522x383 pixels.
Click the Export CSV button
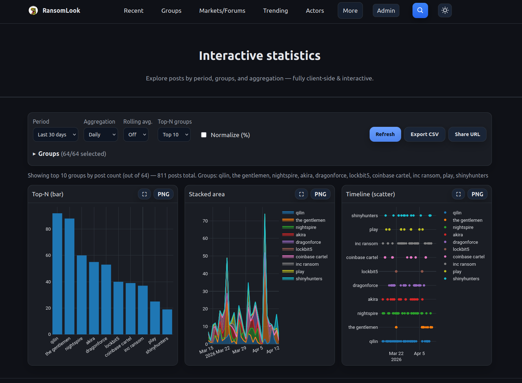pyautogui.click(x=425, y=134)
